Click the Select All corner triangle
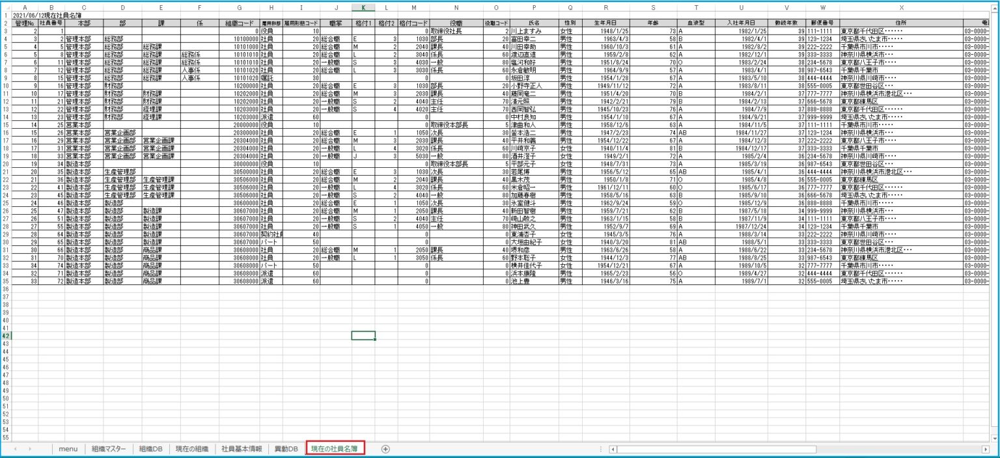 [7, 7]
